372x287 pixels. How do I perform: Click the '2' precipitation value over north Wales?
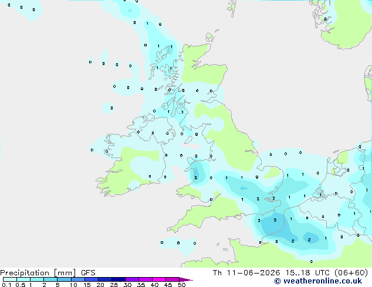(196, 177)
